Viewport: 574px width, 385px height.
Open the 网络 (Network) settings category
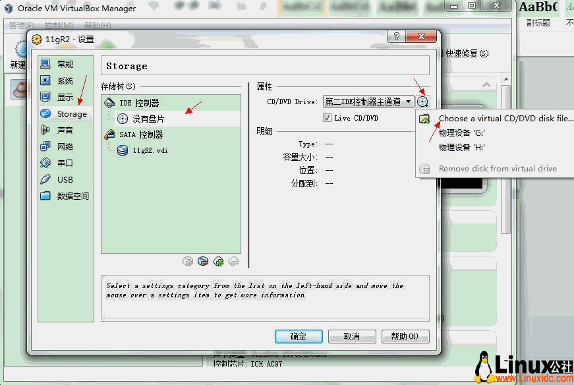[x=65, y=146]
